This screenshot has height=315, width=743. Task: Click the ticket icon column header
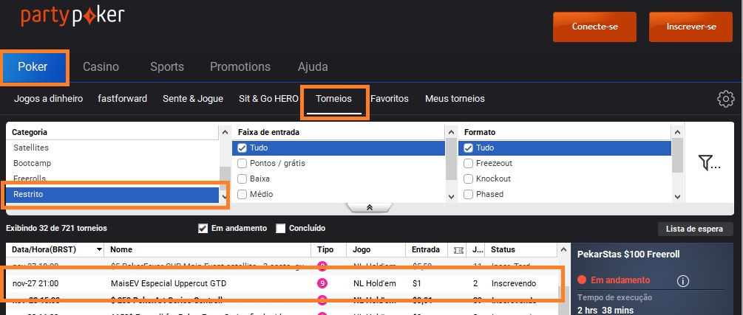tap(458, 250)
